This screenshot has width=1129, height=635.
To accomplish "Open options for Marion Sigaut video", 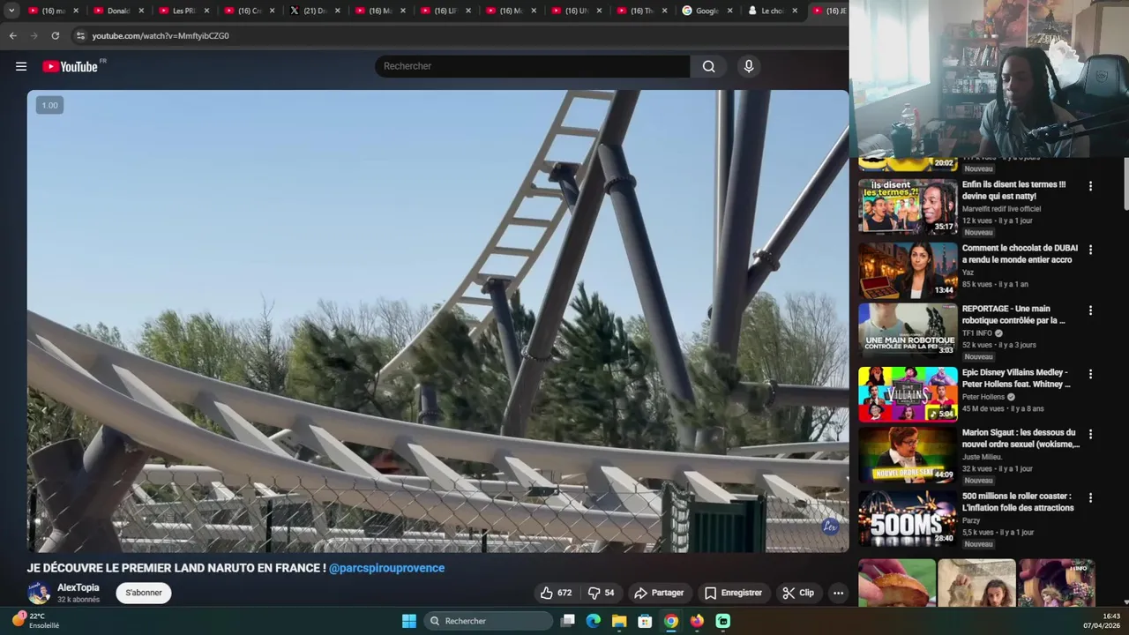I will [x=1090, y=434].
